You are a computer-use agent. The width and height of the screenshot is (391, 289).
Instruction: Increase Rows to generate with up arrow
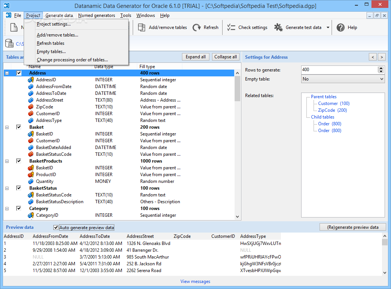tap(381, 68)
